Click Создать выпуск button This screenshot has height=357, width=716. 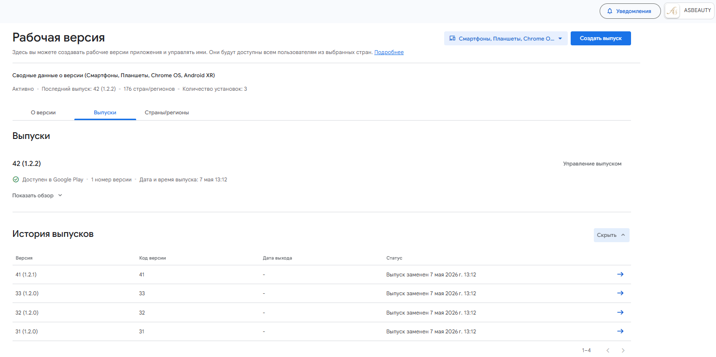(601, 39)
